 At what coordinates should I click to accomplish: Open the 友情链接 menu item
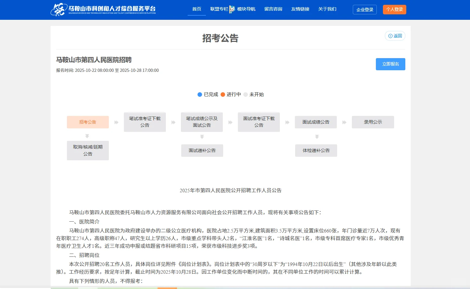click(300, 9)
